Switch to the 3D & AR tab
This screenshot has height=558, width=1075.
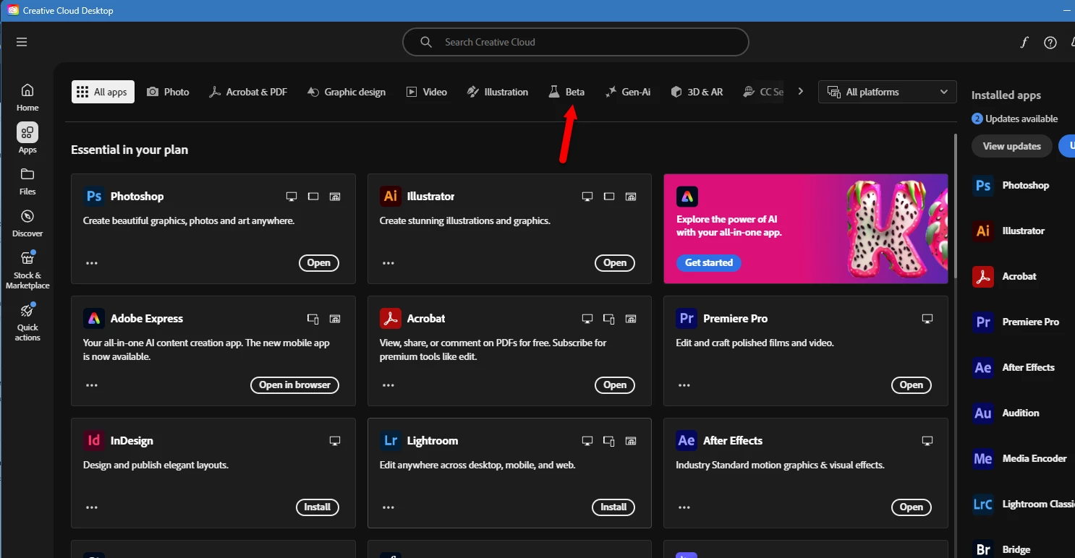click(697, 92)
